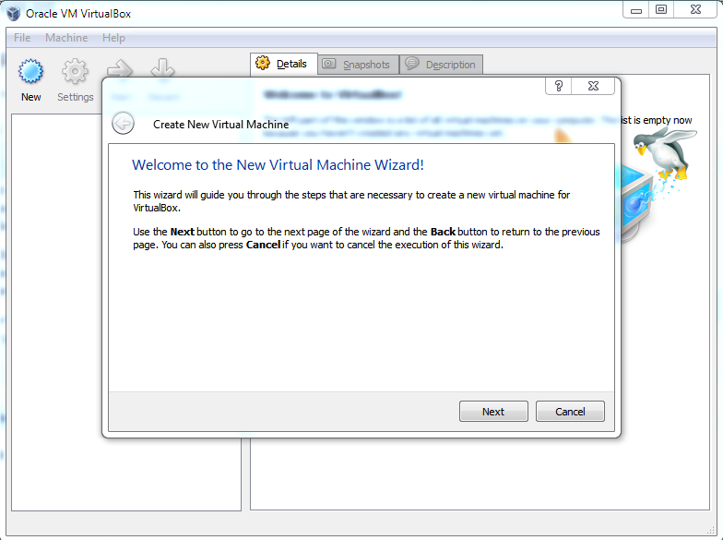
Task: Click the New virtual machine toolbar icon
Action: pyautogui.click(x=31, y=72)
